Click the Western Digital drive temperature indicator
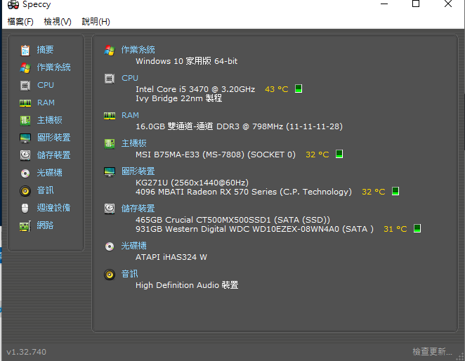This screenshot has height=361, width=465. click(x=417, y=228)
